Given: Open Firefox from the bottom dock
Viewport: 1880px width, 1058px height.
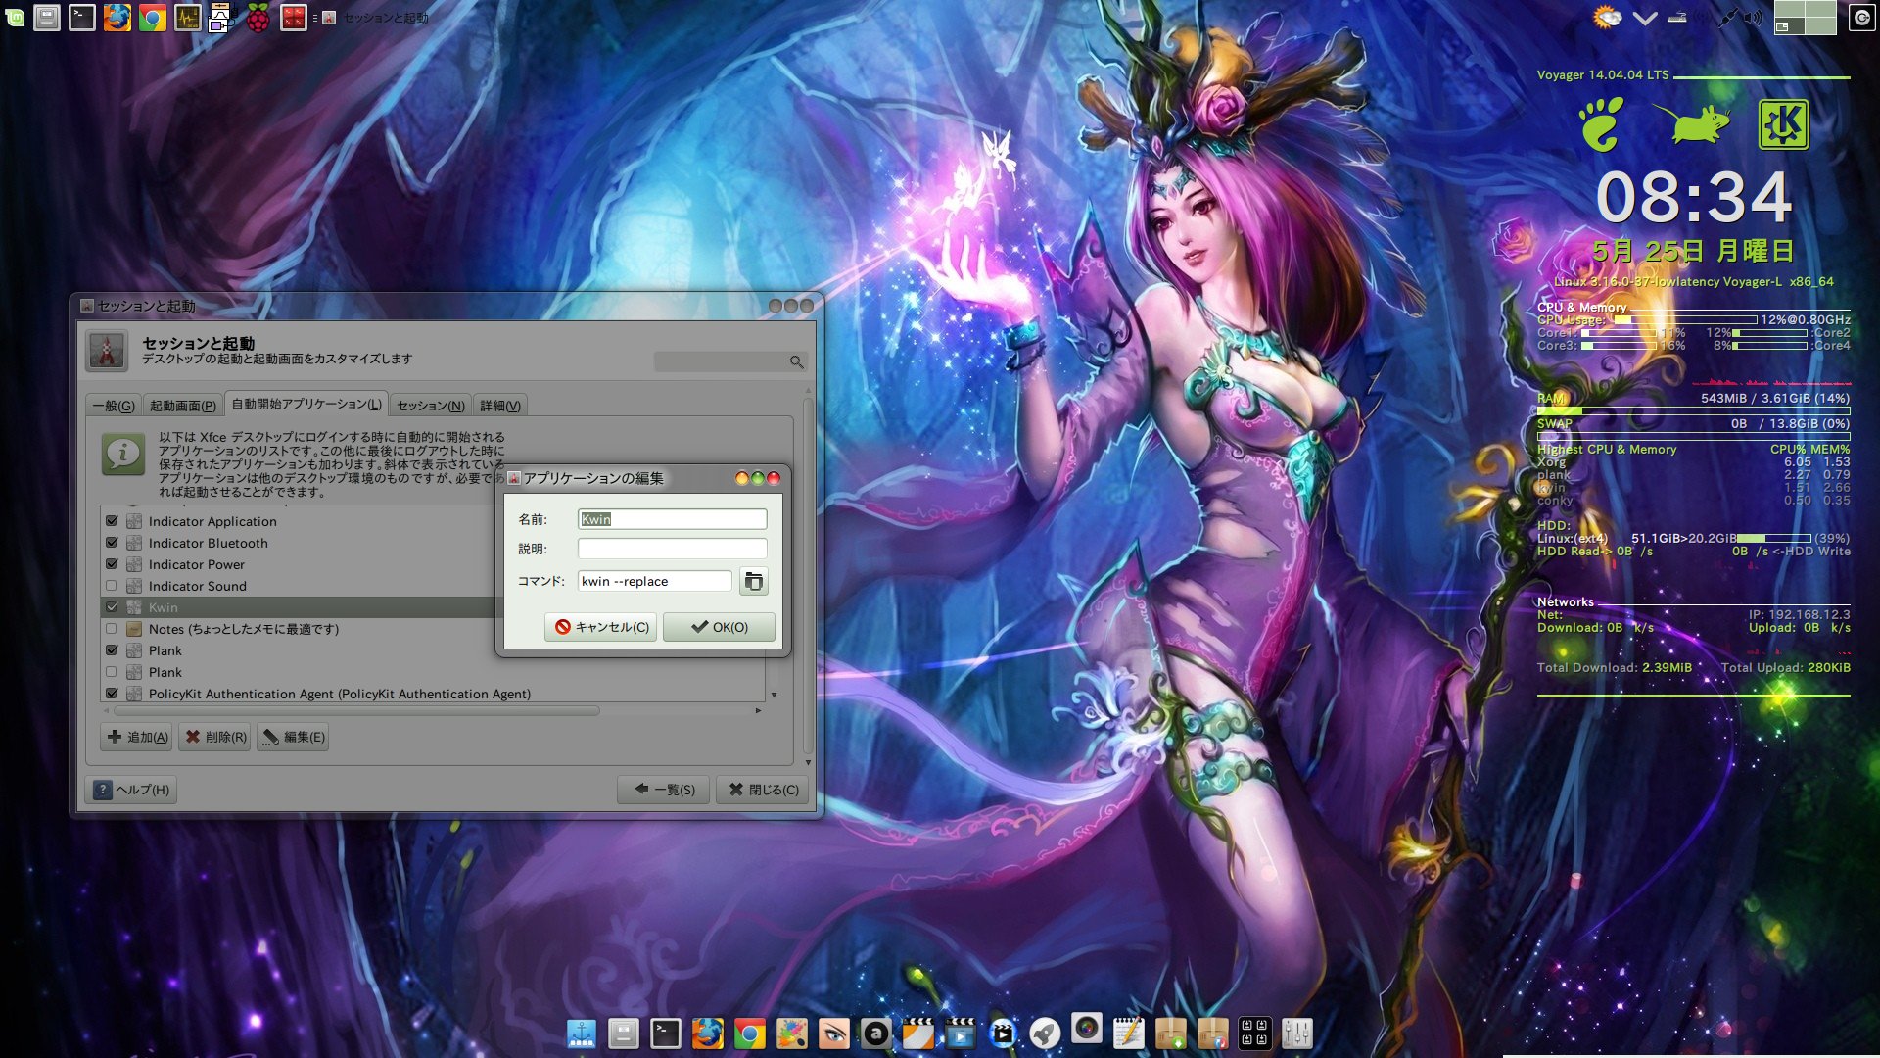Looking at the screenshot, I should pos(707,1034).
